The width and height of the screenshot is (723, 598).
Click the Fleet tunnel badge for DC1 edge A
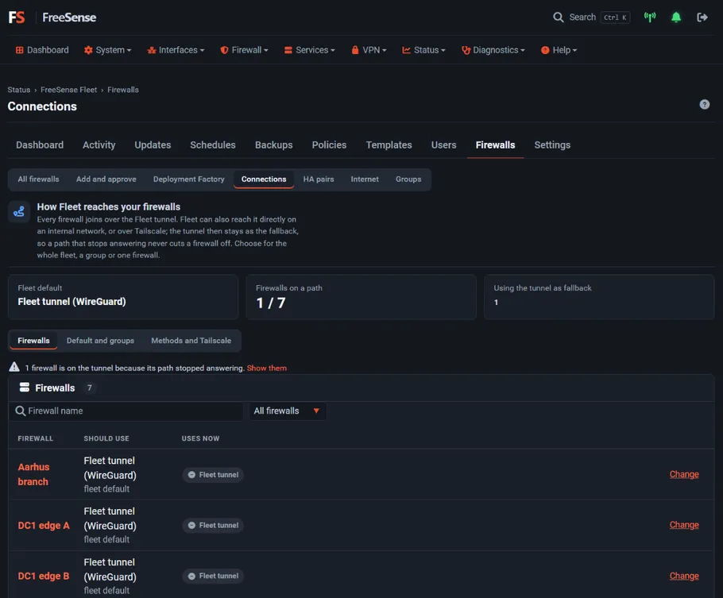(213, 525)
